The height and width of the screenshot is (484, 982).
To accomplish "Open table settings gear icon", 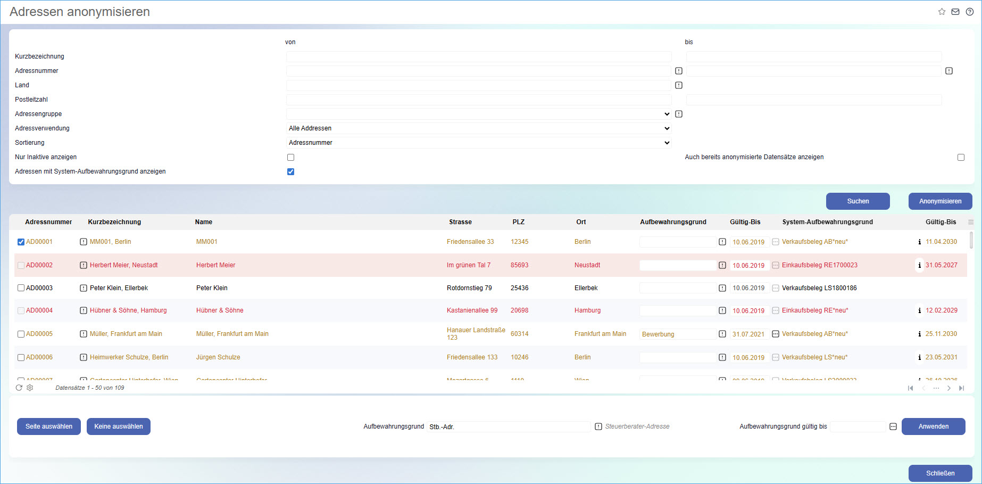I will pyautogui.click(x=30, y=388).
